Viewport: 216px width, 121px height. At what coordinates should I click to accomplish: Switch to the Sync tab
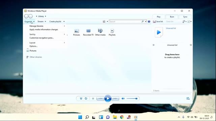(185, 17)
